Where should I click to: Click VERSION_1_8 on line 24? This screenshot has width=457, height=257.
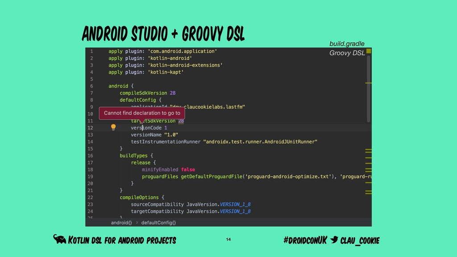235,211
